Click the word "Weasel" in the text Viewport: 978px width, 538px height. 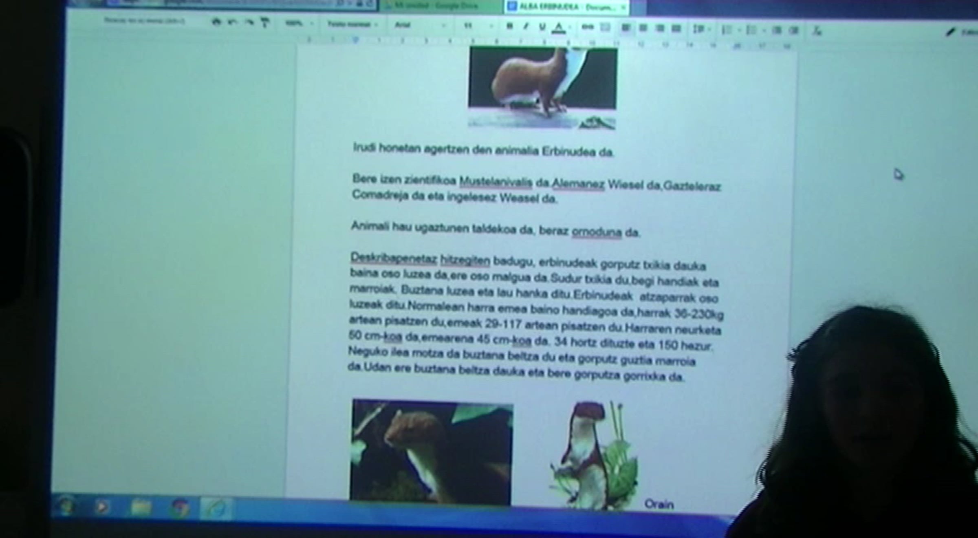(x=519, y=198)
